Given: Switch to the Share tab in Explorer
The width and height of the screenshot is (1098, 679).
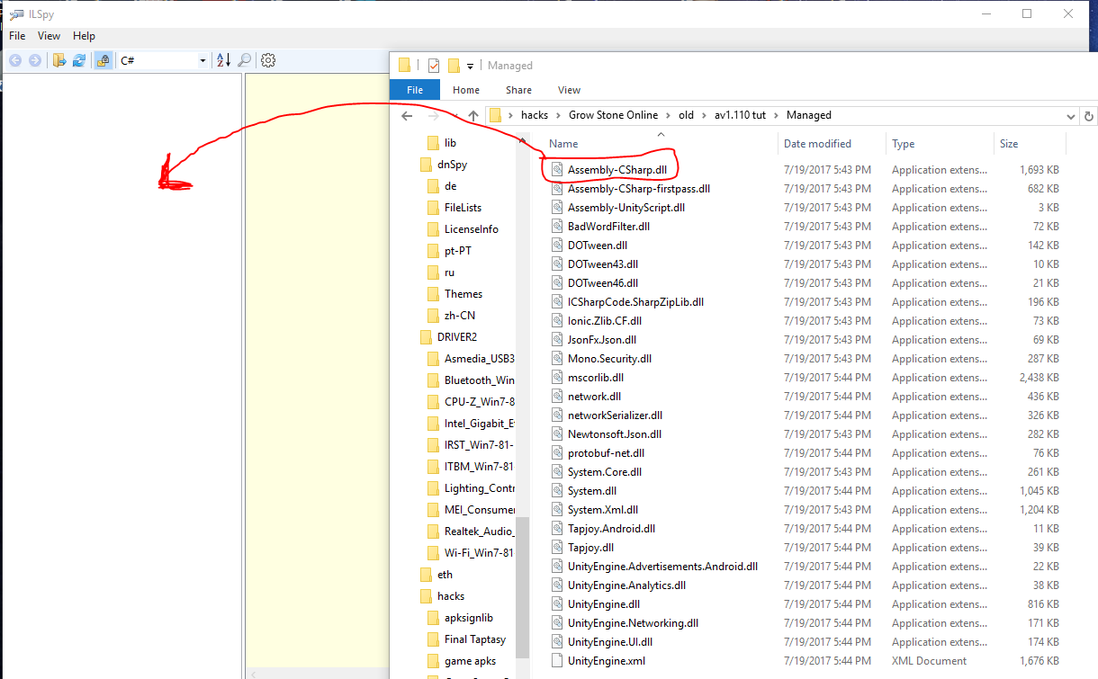Looking at the screenshot, I should [518, 90].
